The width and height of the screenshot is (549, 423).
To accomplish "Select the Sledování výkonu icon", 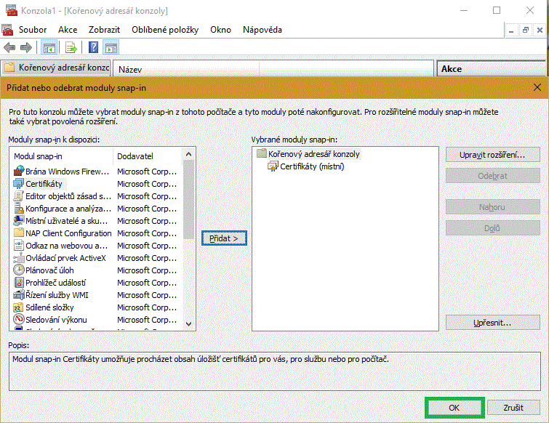I will (x=19, y=320).
